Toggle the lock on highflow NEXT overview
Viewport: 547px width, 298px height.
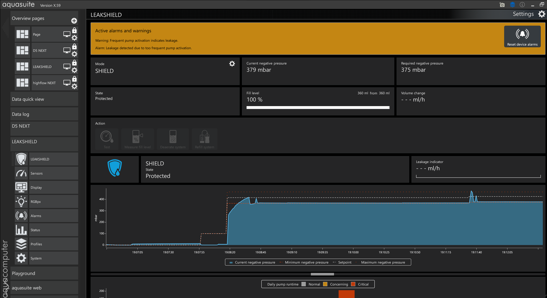click(74, 79)
